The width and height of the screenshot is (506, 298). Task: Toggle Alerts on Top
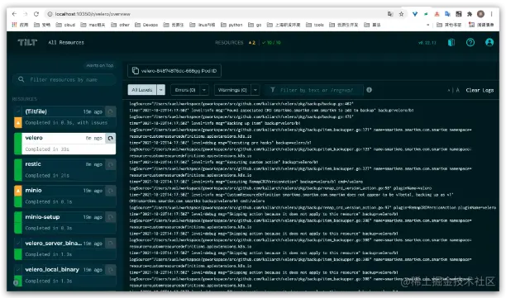pos(100,65)
